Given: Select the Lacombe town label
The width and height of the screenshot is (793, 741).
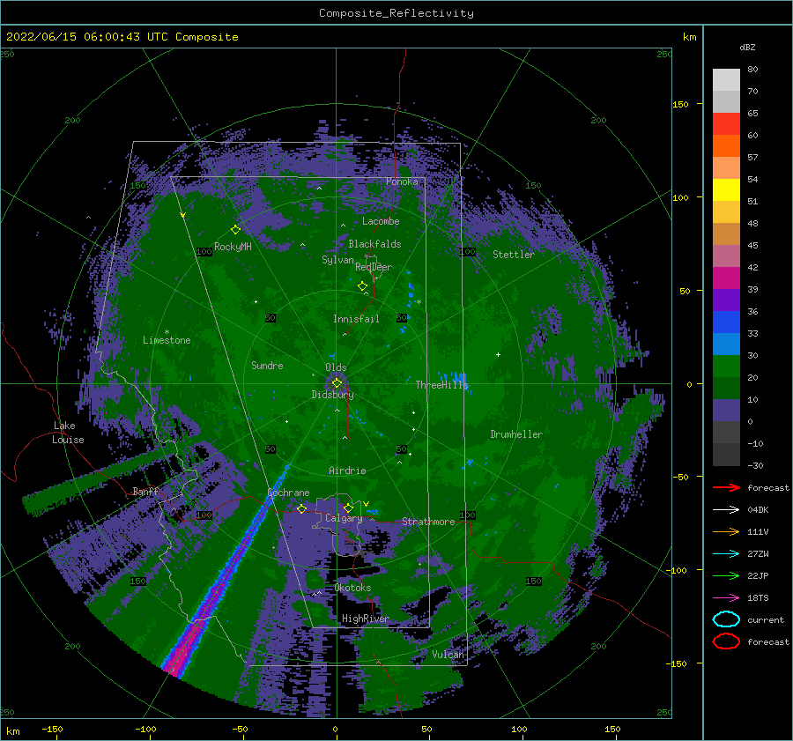Looking at the screenshot, I should tap(381, 221).
